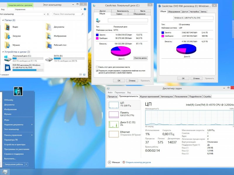Open the Подробности tab in Task Manager
234x175 pixels.
pyautogui.click(x=195, y=97)
